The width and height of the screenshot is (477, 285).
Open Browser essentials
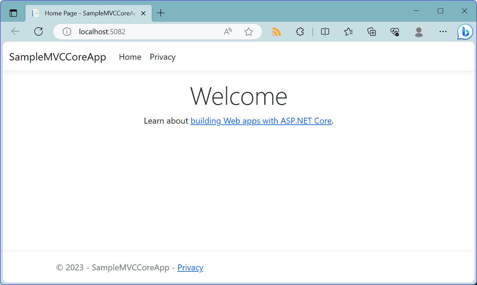(x=395, y=31)
